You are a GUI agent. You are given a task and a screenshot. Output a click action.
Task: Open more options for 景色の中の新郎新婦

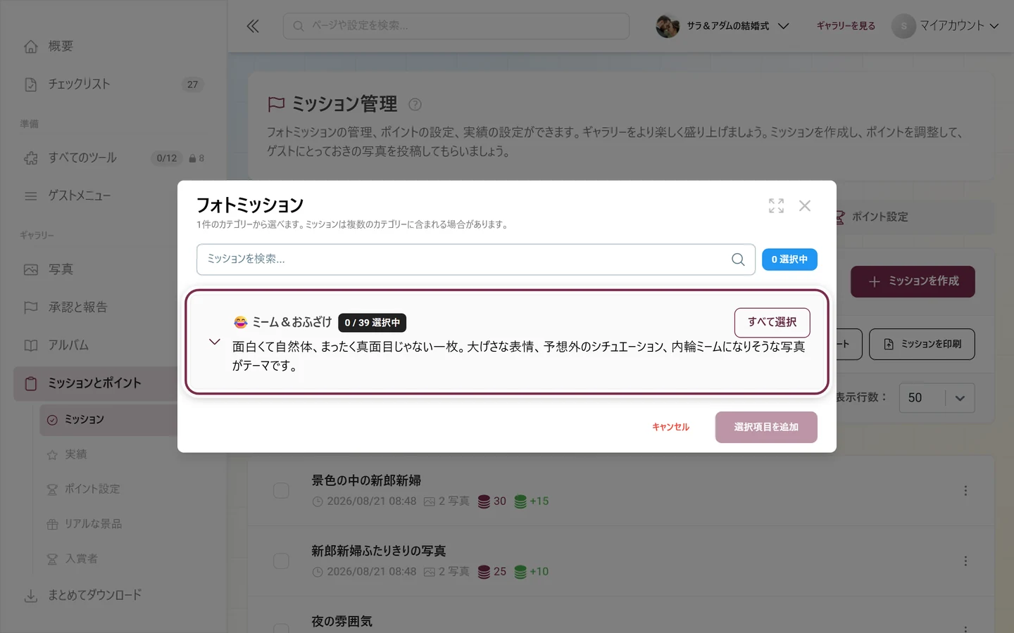(x=965, y=490)
